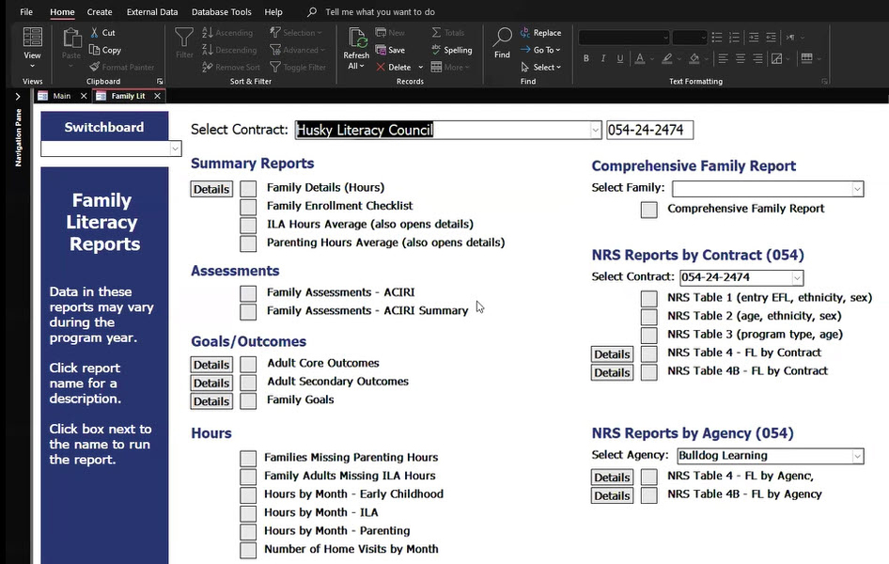Viewport: 889px width, 564px height.
Task: Click the Filter funnel icon
Action: pyautogui.click(x=183, y=43)
